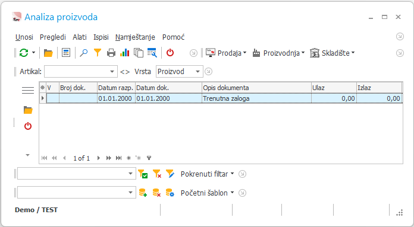
Task: Click the delete template database icon
Action: [157, 193]
